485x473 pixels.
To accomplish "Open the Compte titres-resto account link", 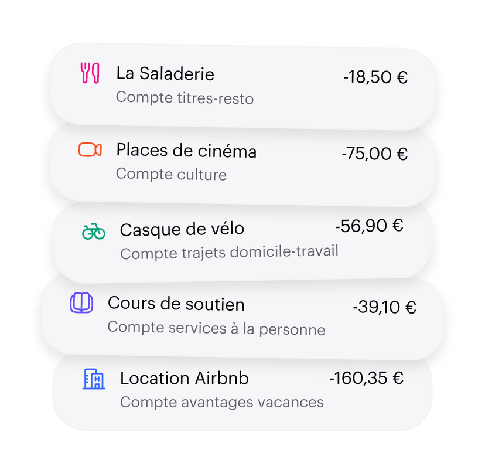I will click(x=184, y=98).
